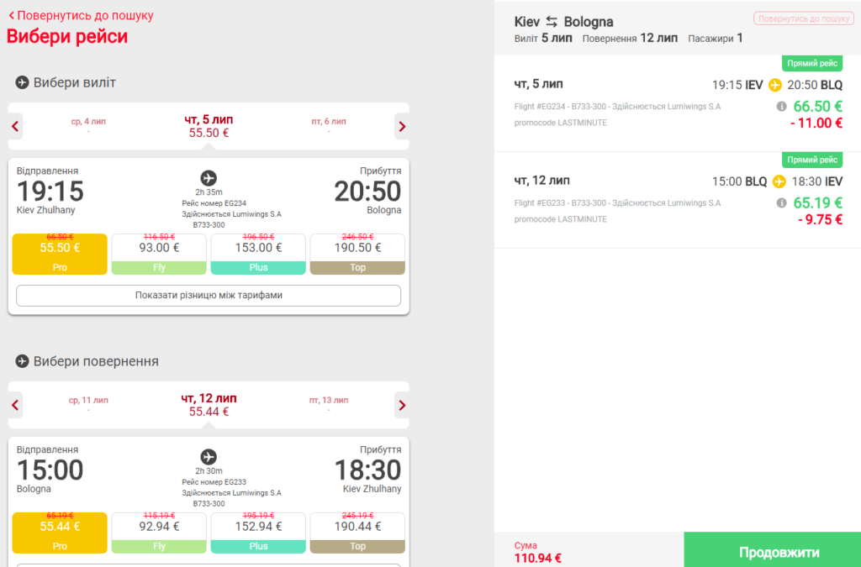
Task: Click the info icon next to 66.50 € price
Action: pos(781,107)
